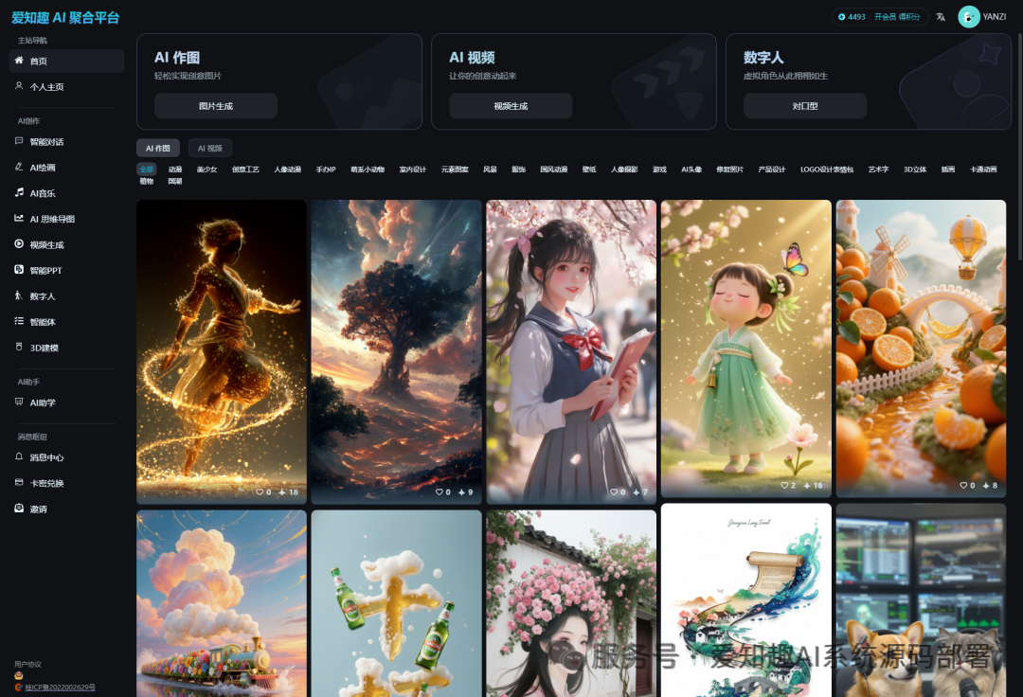Click the 对口型 button

805,106
